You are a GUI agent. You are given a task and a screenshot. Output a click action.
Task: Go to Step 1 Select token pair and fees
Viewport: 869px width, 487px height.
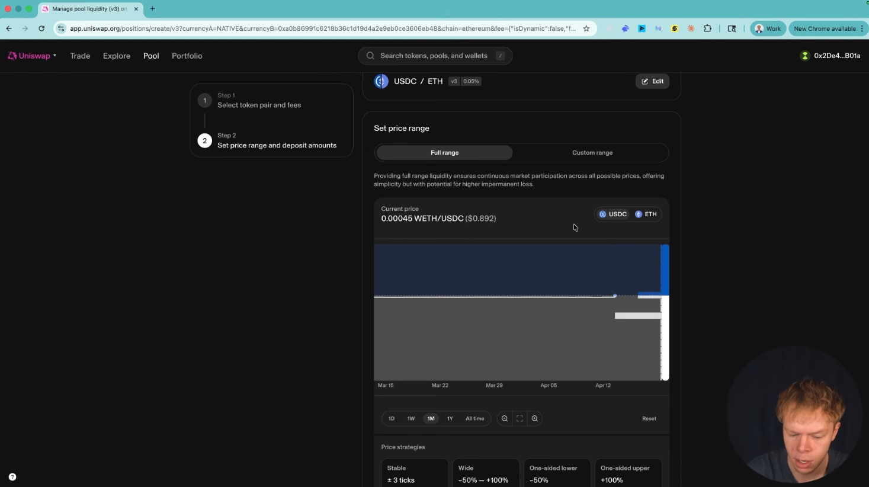(259, 101)
